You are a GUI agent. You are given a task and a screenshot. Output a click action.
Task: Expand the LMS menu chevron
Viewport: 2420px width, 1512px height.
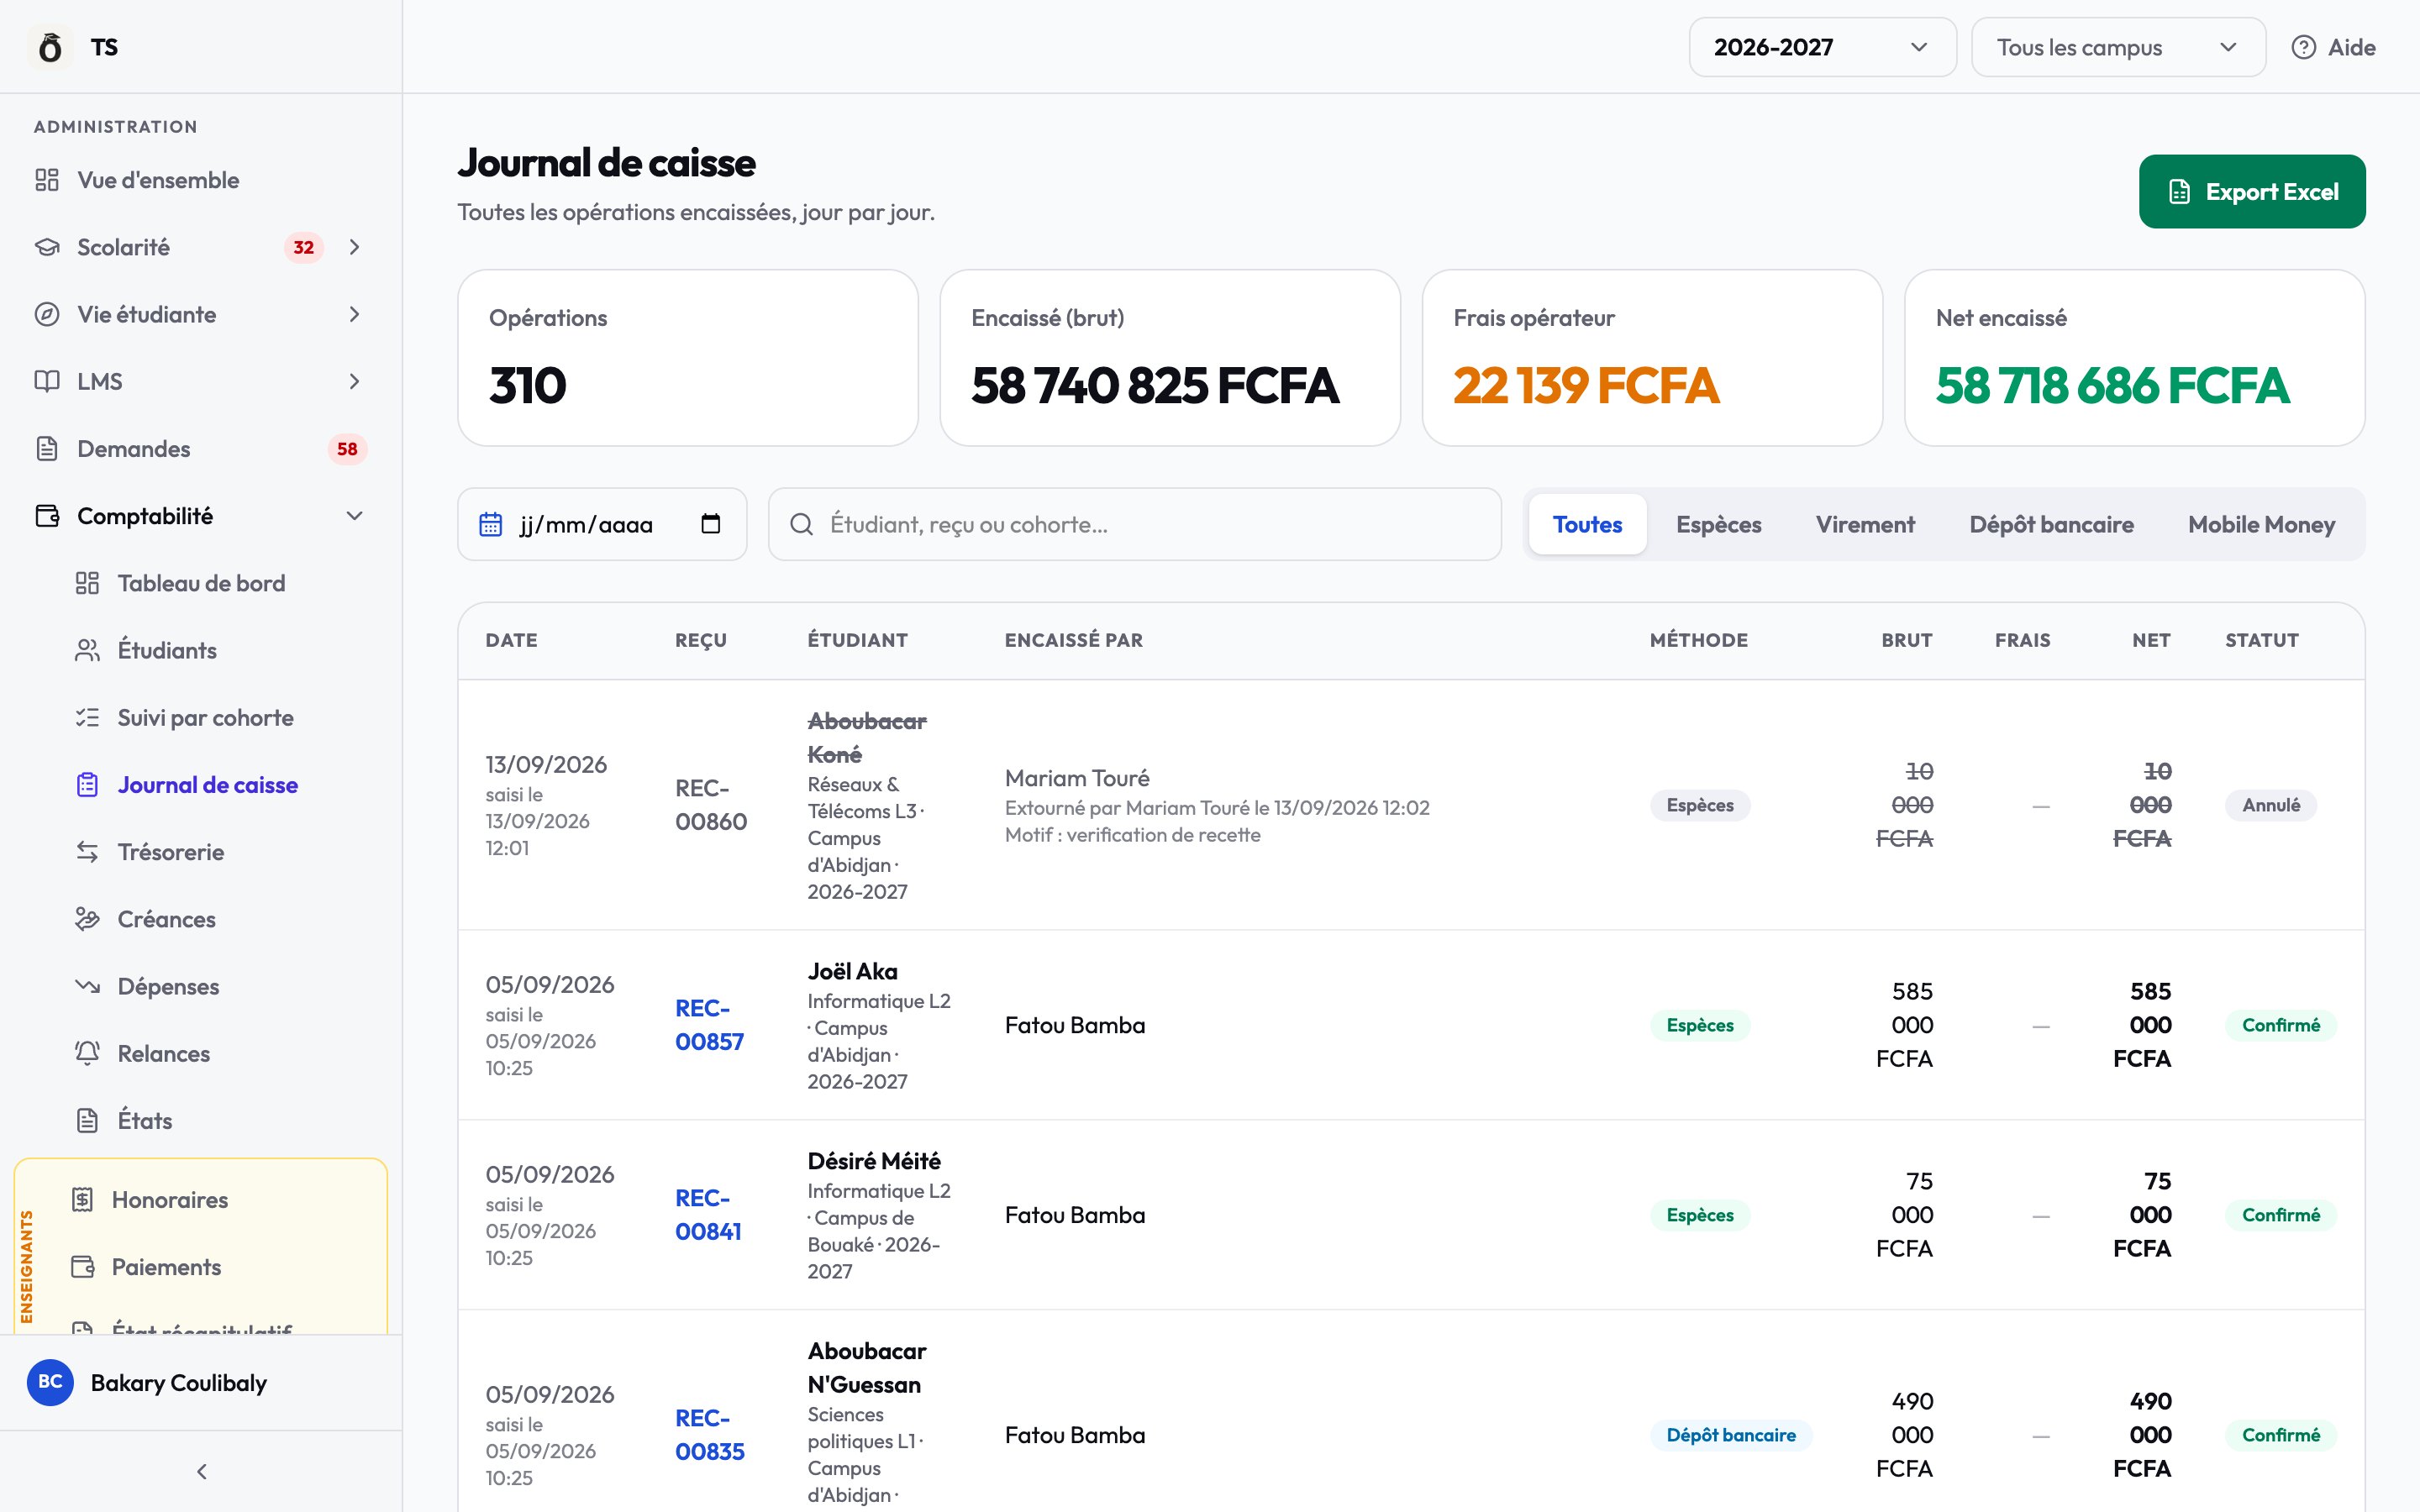coord(354,381)
